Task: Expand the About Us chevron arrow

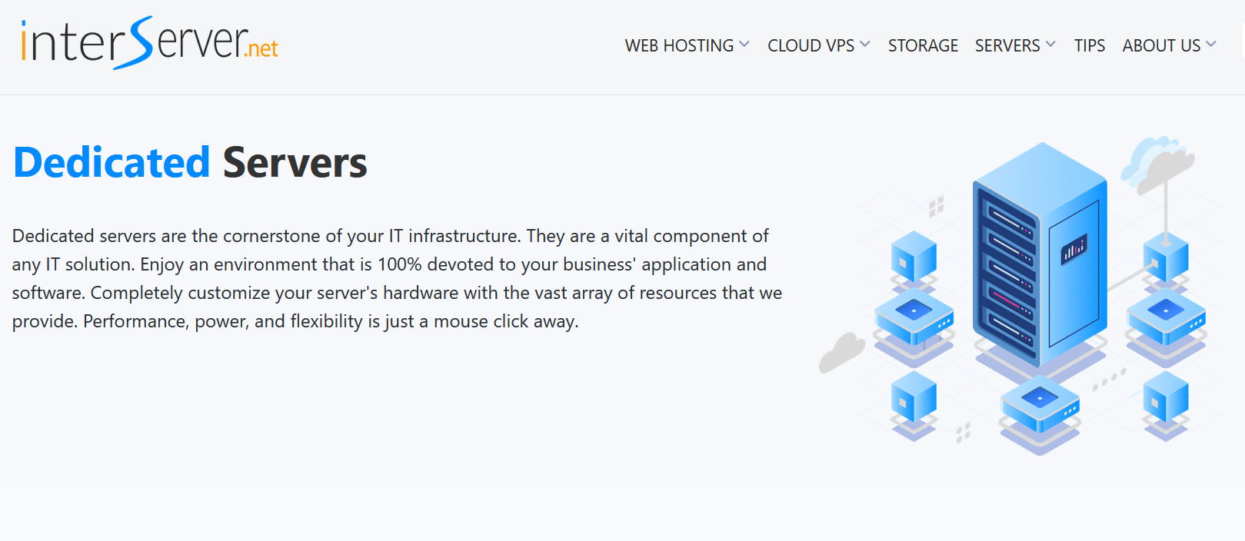Action: pos(1212,45)
